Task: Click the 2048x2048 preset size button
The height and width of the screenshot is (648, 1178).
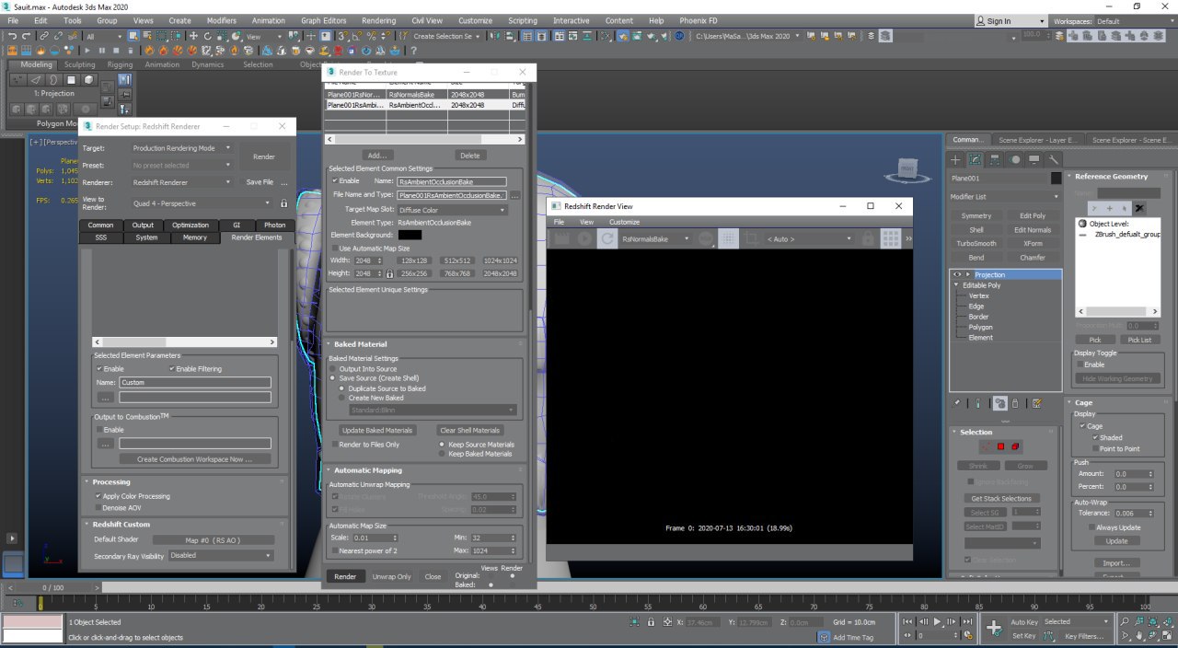Action: point(500,273)
